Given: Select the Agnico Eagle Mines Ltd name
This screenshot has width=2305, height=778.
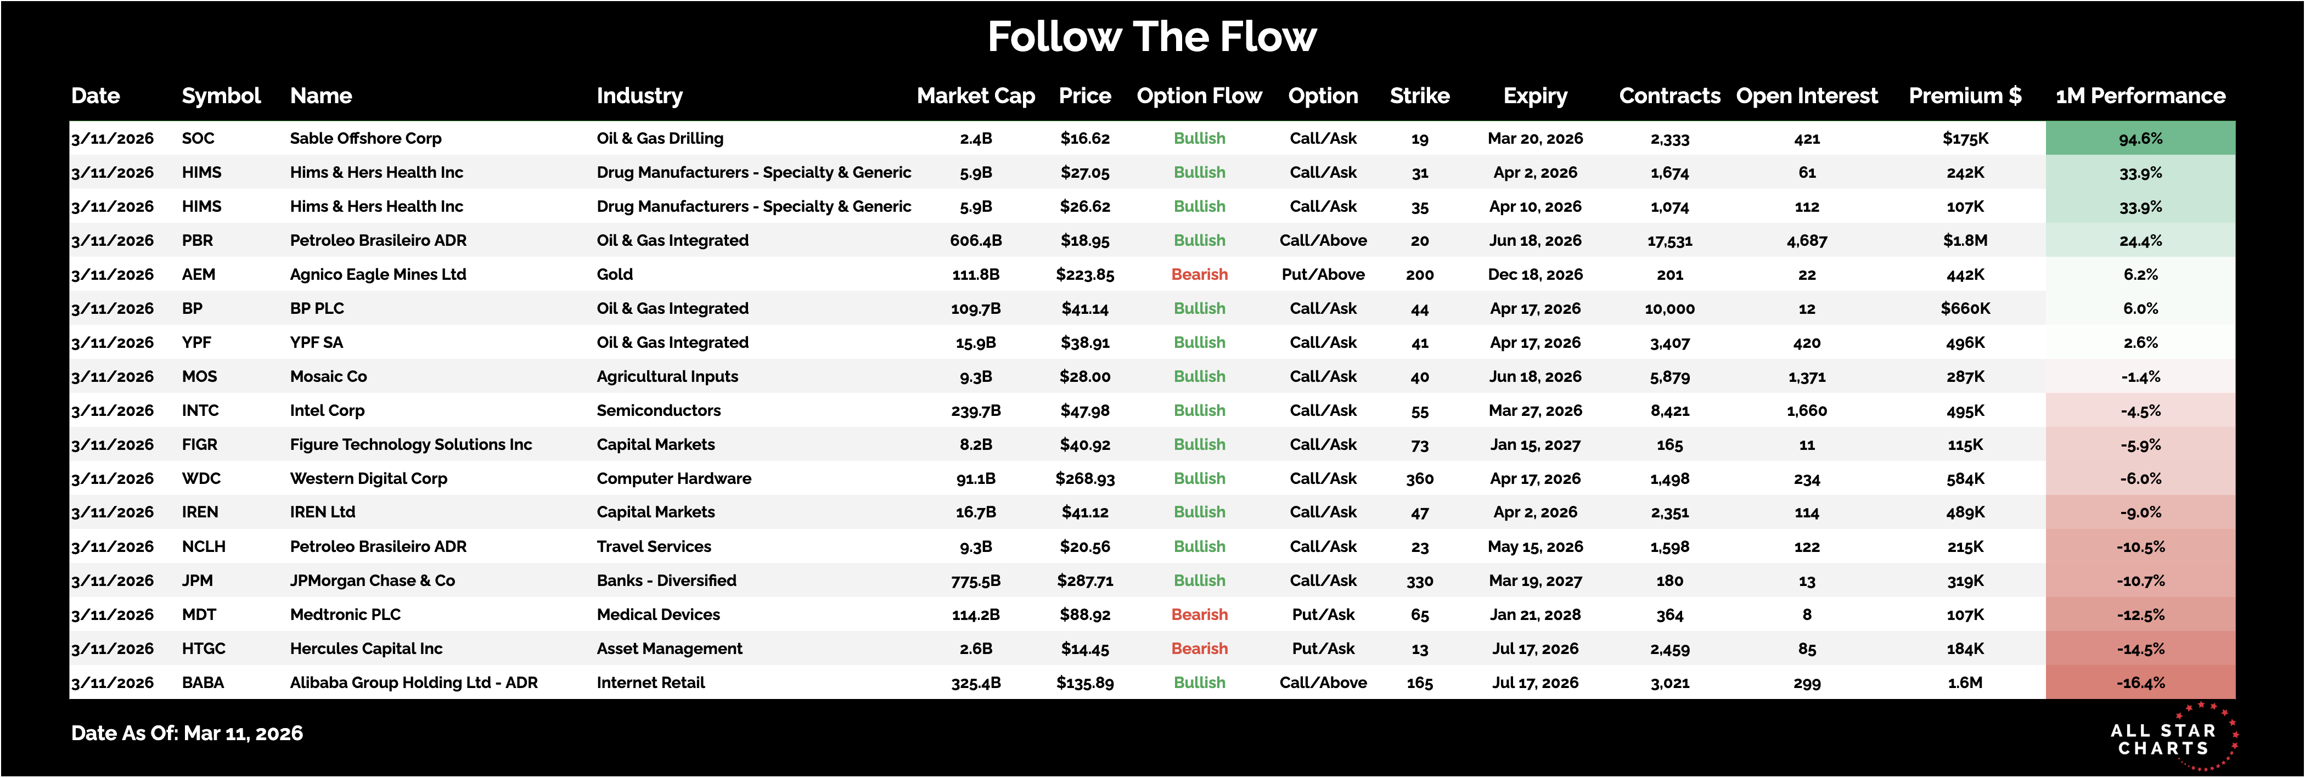Looking at the screenshot, I should pyautogui.click(x=378, y=274).
